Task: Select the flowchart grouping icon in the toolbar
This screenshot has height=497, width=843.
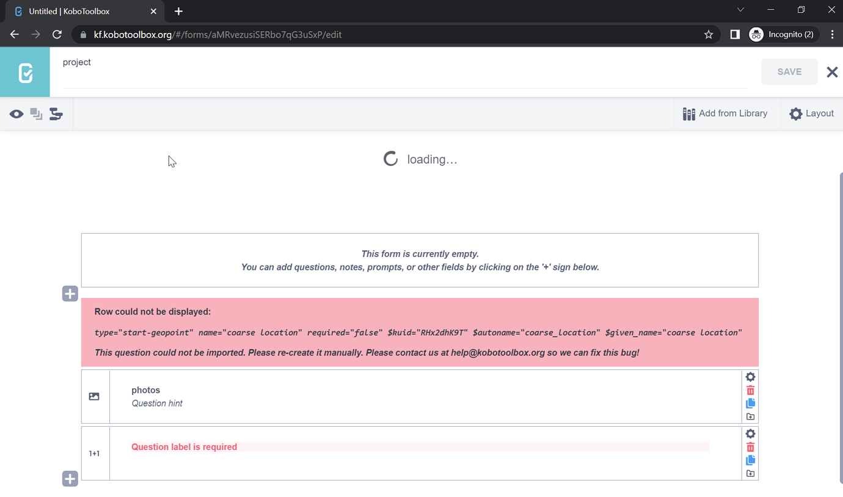Action: [56, 114]
